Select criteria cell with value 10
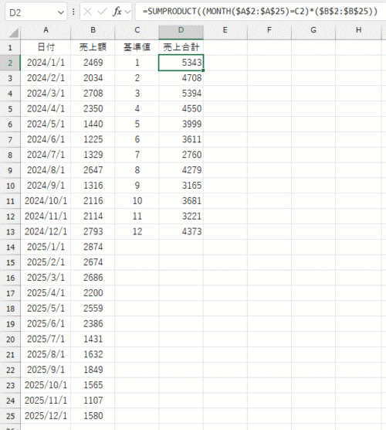The height and width of the screenshot is (430, 386). pos(137,201)
